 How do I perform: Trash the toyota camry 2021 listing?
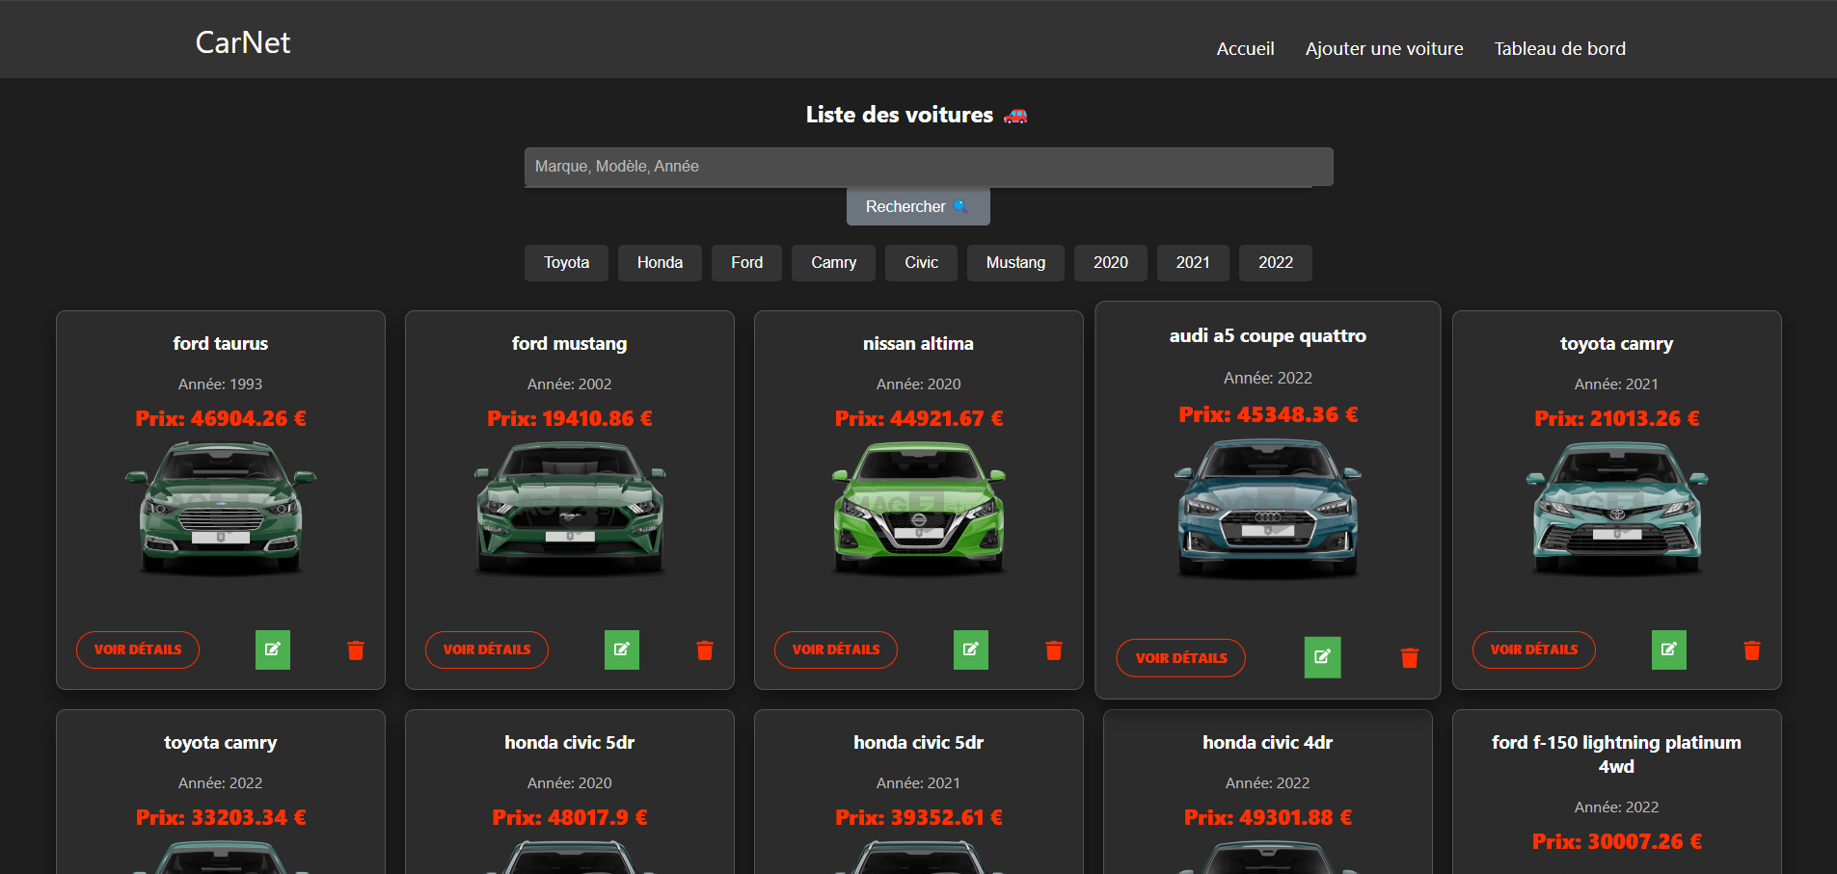coord(1752,650)
